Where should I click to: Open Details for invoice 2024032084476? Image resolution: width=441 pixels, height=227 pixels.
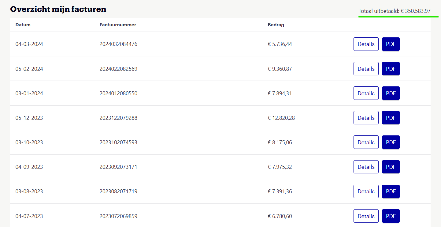[366, 44]
